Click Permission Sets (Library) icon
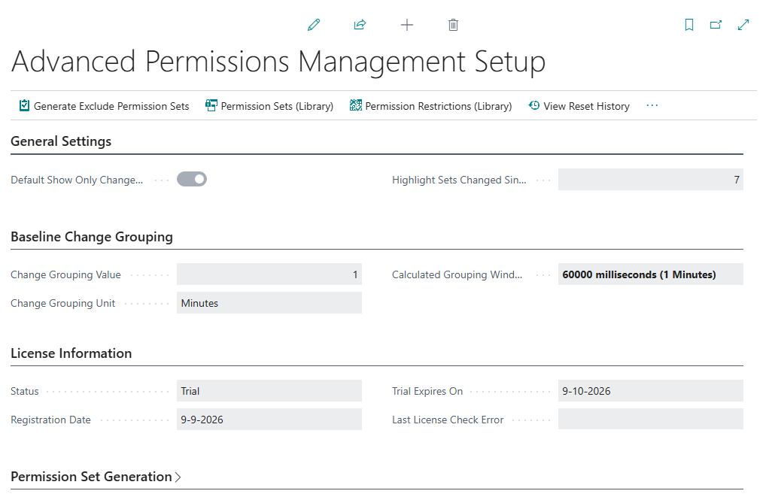 pos(211,106)
